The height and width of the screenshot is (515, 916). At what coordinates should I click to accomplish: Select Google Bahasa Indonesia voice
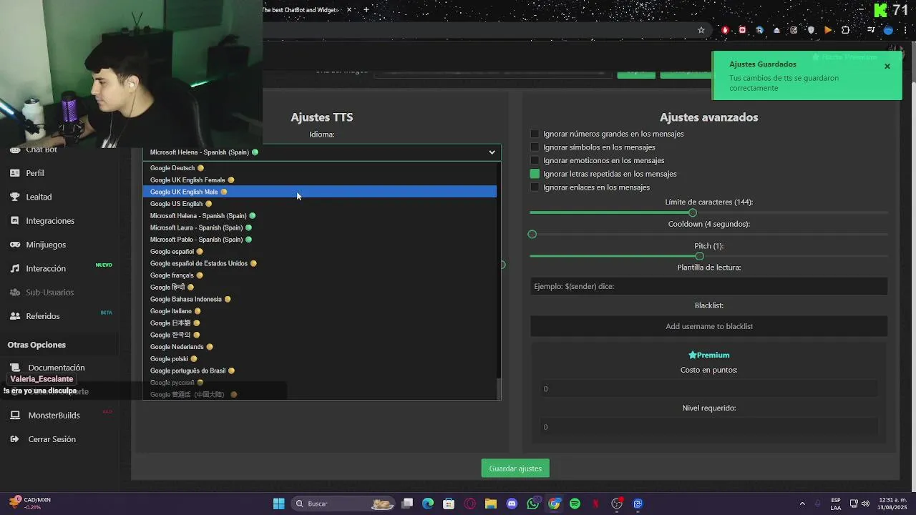click(x=319, y=299)
